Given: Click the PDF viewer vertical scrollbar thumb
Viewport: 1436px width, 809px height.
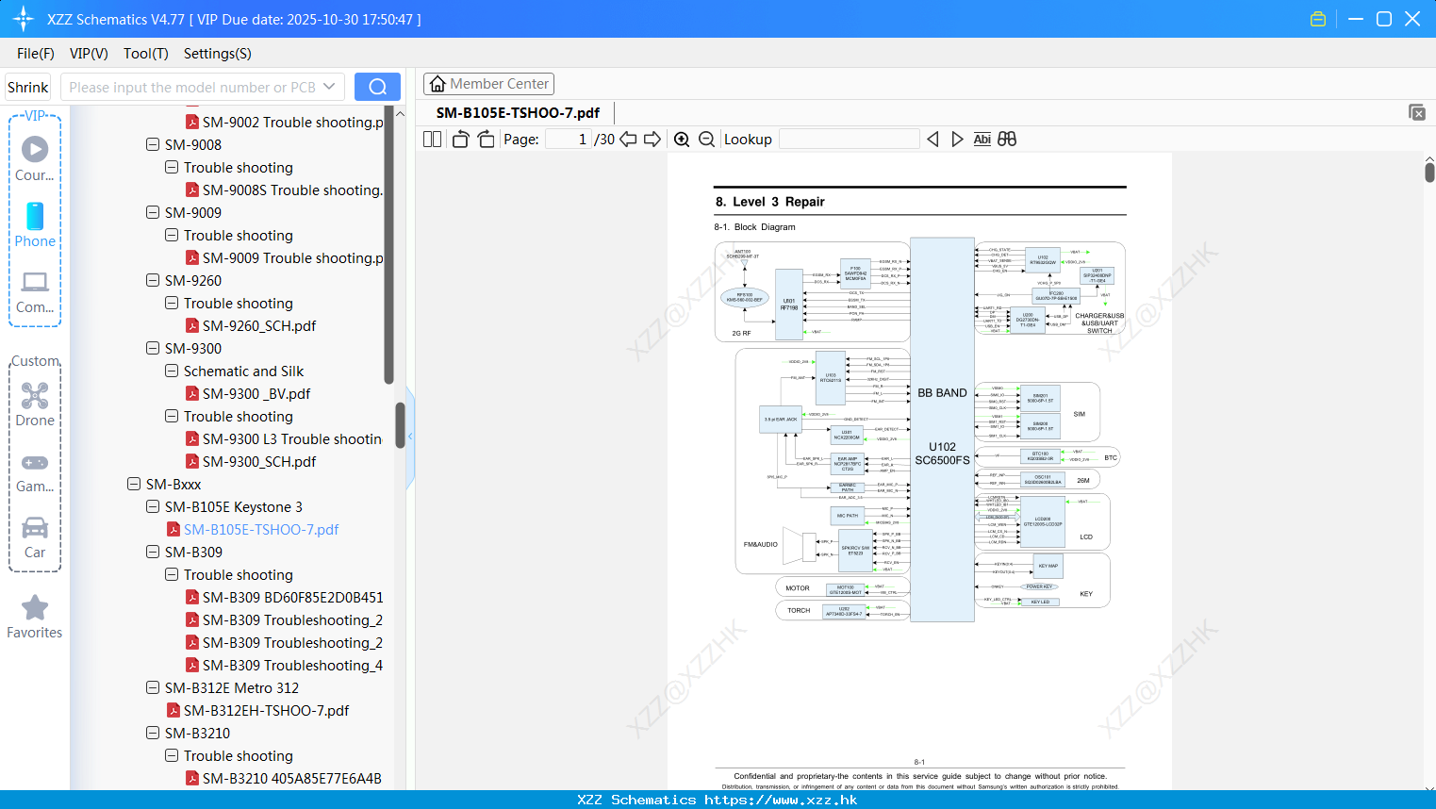Looking at the screenshot, I should tap(1429, 172).
